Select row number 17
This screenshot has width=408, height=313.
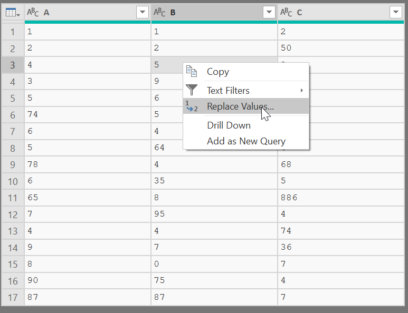[x=13, y=297]
